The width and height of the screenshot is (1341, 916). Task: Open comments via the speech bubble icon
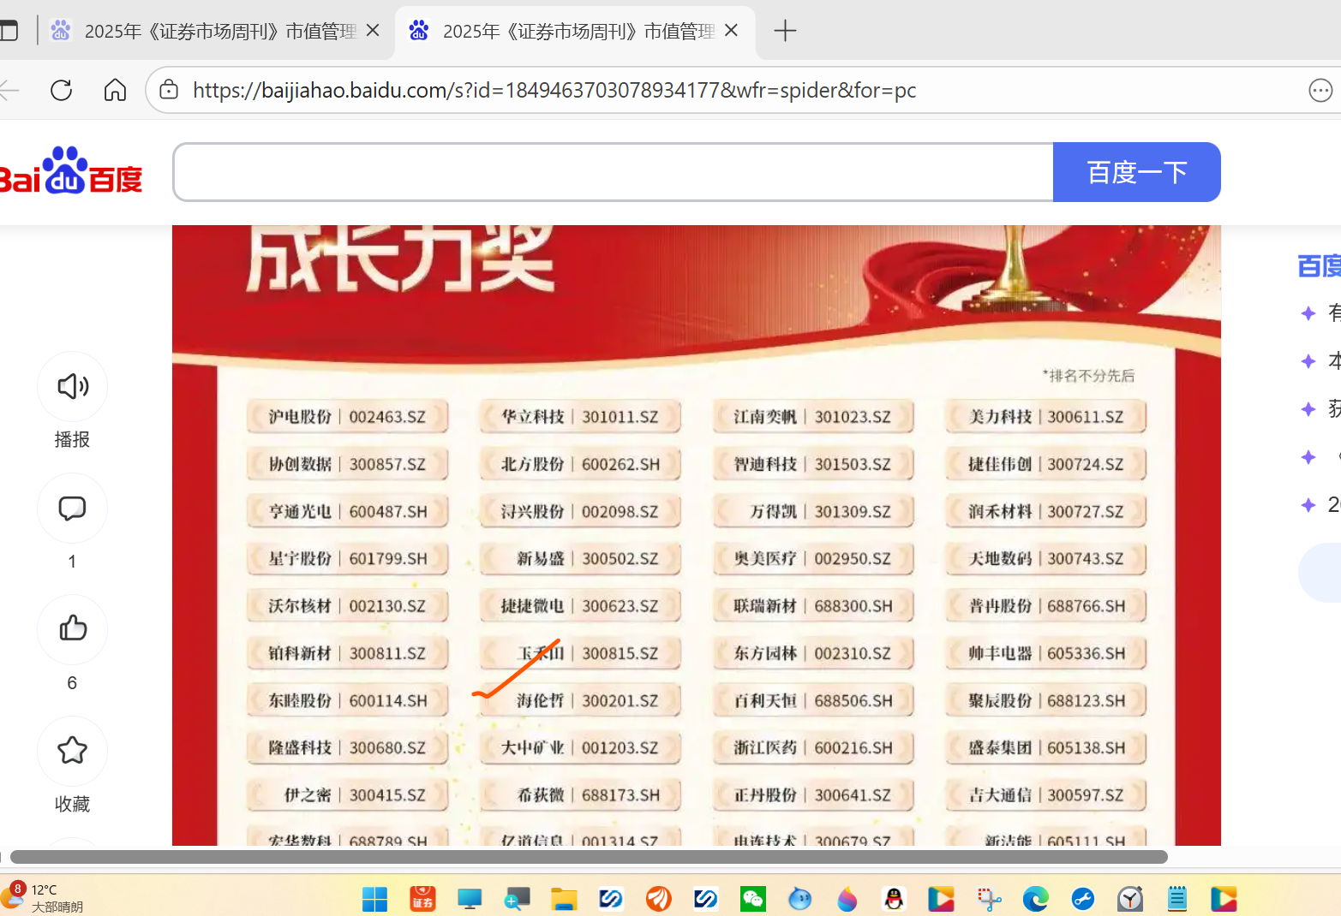(72, 509)
